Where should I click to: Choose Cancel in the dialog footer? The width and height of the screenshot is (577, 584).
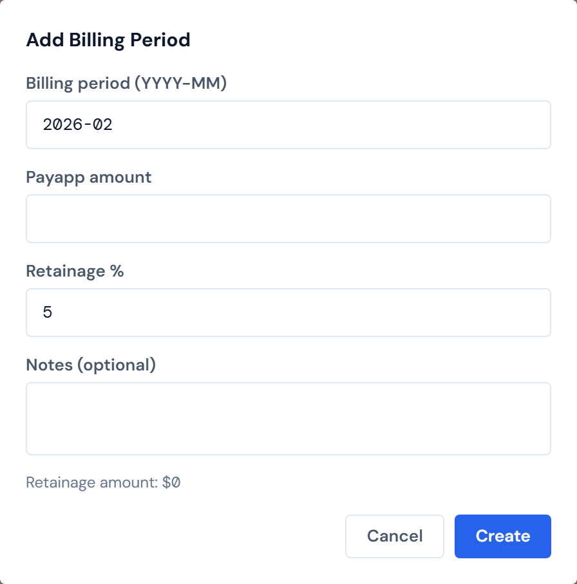coord(394,536)
